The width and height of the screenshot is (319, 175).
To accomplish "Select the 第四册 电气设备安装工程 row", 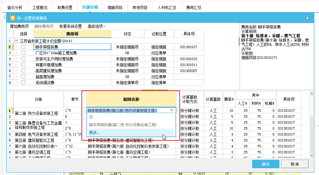I will [x=37, y=134].
